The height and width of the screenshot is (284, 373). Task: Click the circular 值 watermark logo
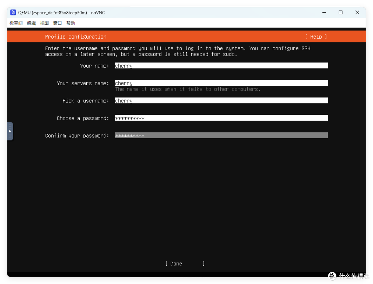click(x=332, y=276)
